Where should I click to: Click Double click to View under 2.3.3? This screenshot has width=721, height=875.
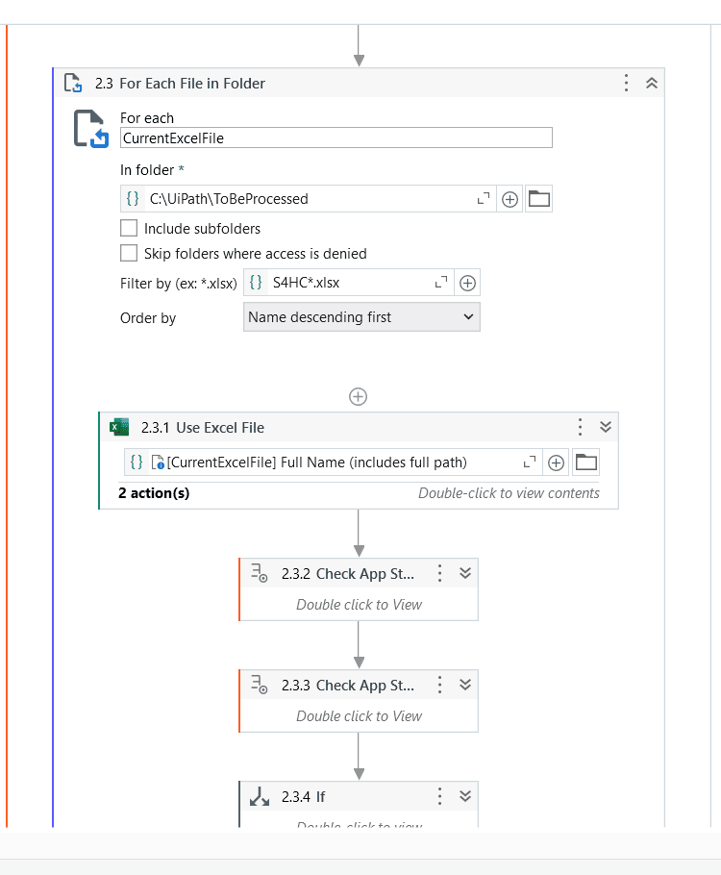(359, 716)
